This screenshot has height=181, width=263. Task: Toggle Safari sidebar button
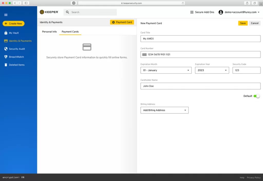point(26,3)
